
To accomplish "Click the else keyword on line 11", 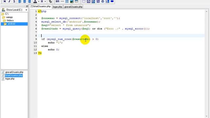I will [x=45, y=46].
